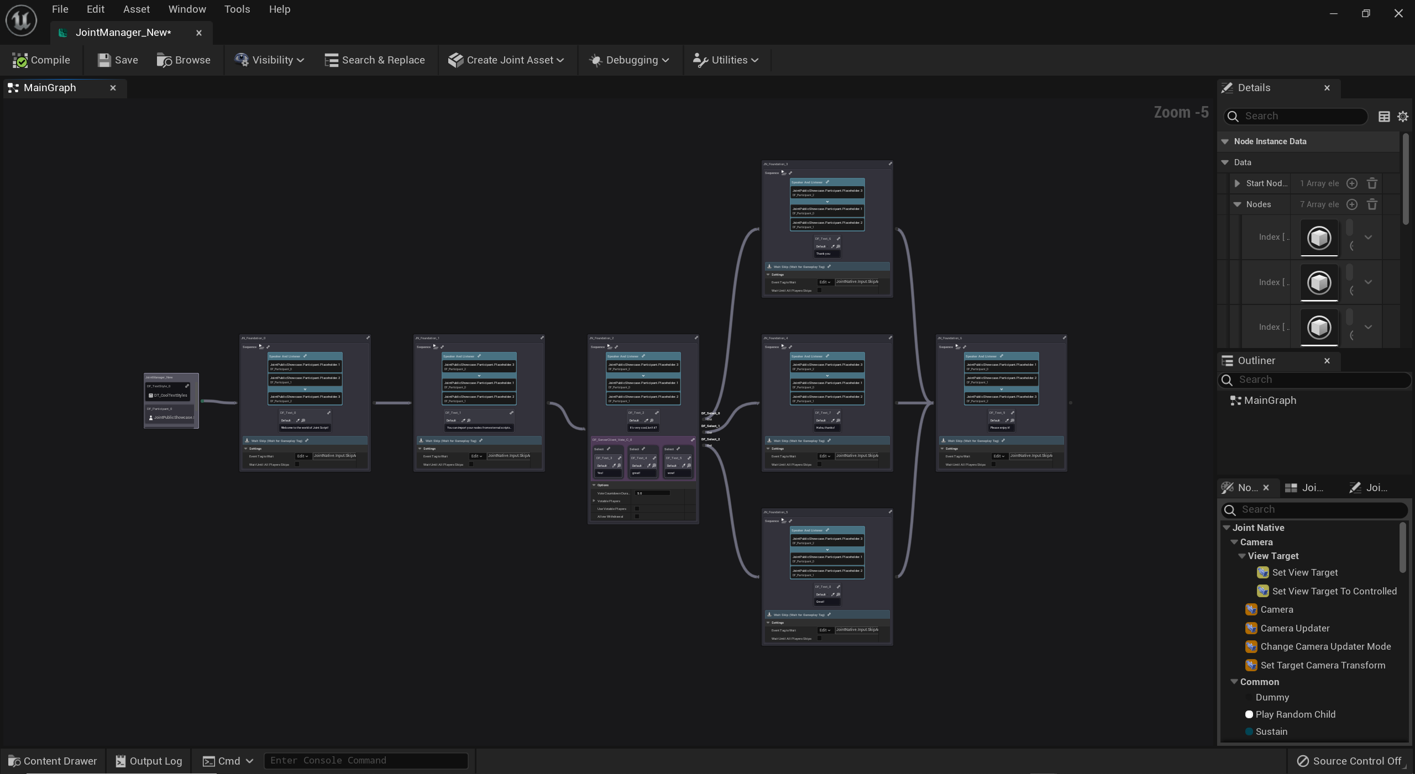
Task: Toggle Wait Until All Players Skips in JN_Foundation_0
Action: 297,465
